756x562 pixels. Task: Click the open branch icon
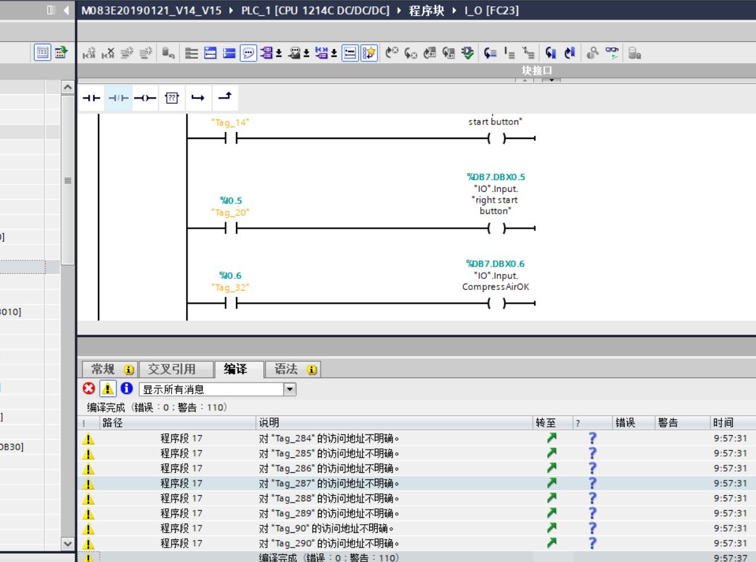click(x=198, y=98)
